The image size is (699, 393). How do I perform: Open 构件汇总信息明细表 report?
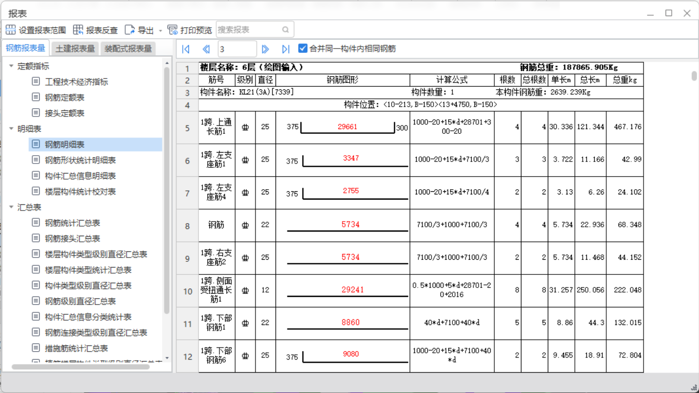coord(81,176)
